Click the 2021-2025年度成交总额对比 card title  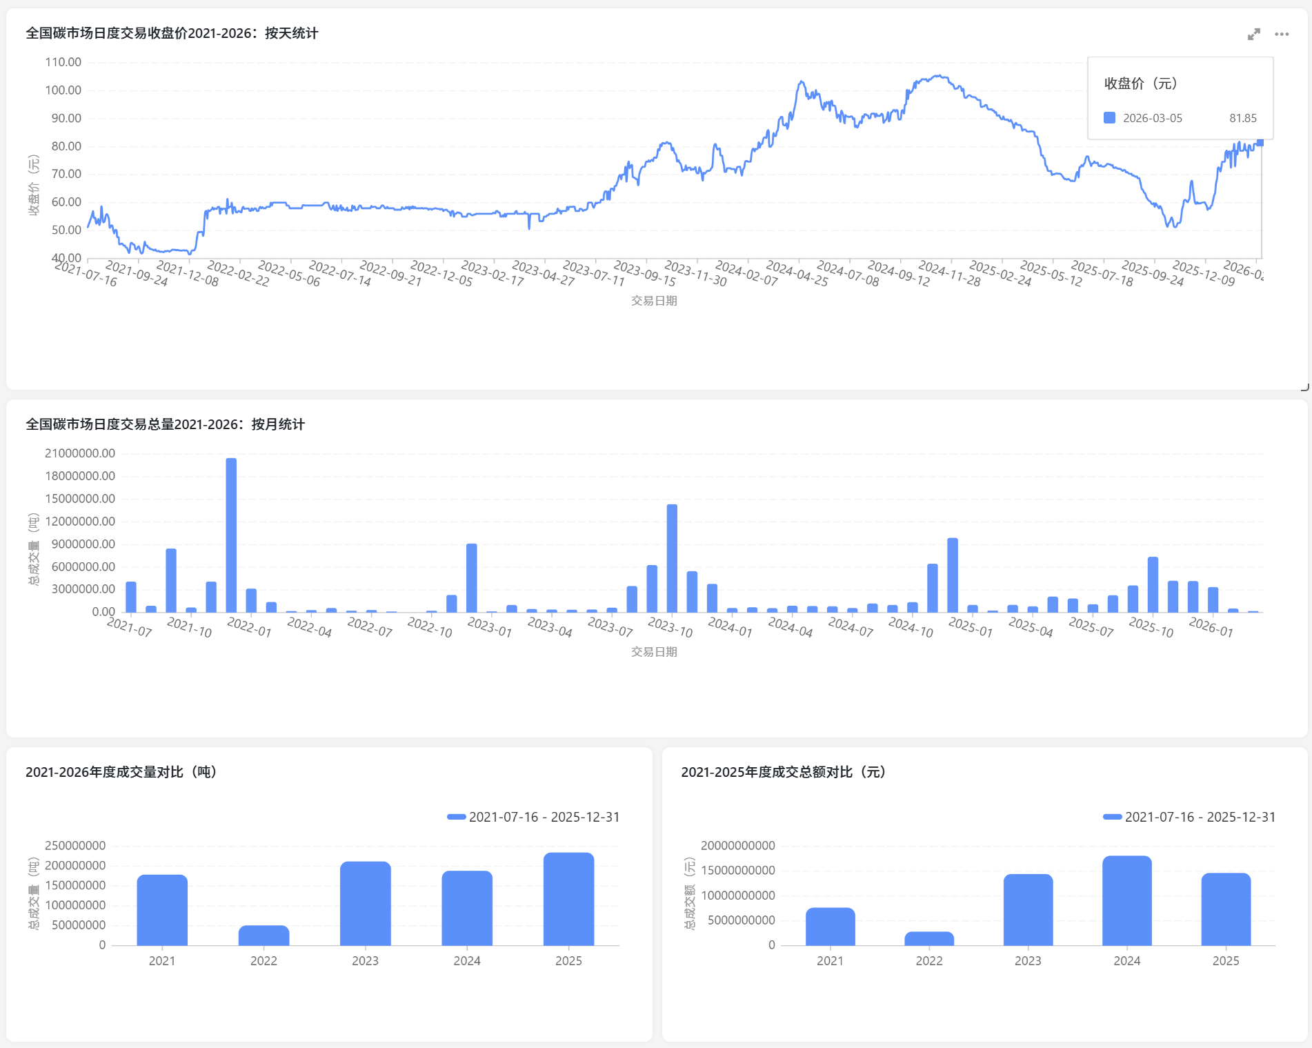point(783,772)
